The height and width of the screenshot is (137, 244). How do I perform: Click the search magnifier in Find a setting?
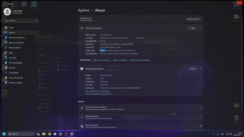36,21
